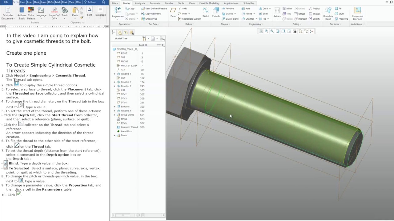Expand the Group CONN tree node

tap(115, 115)
